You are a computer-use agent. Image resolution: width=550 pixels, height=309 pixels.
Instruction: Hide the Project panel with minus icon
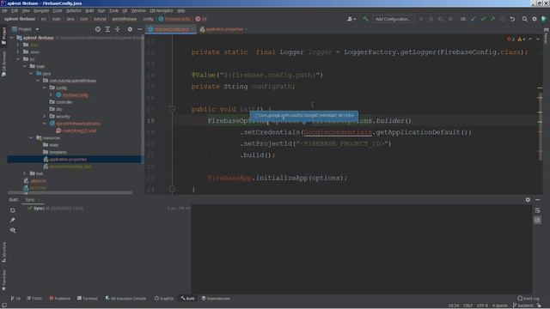[139, 29]
